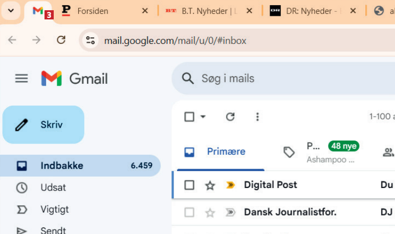
Task: Click the Gmail logo
Action: coord(74,79)
